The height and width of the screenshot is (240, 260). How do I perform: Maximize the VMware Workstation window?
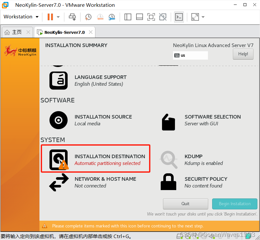click(x=245, y=5)
